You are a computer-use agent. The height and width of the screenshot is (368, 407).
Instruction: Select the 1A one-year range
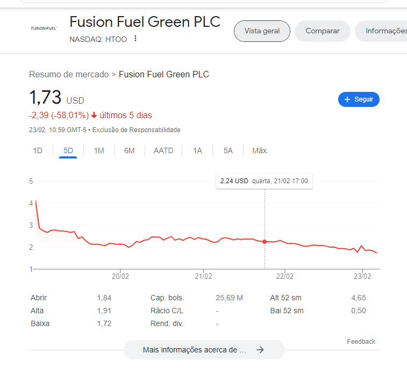[x=197, y=150]
